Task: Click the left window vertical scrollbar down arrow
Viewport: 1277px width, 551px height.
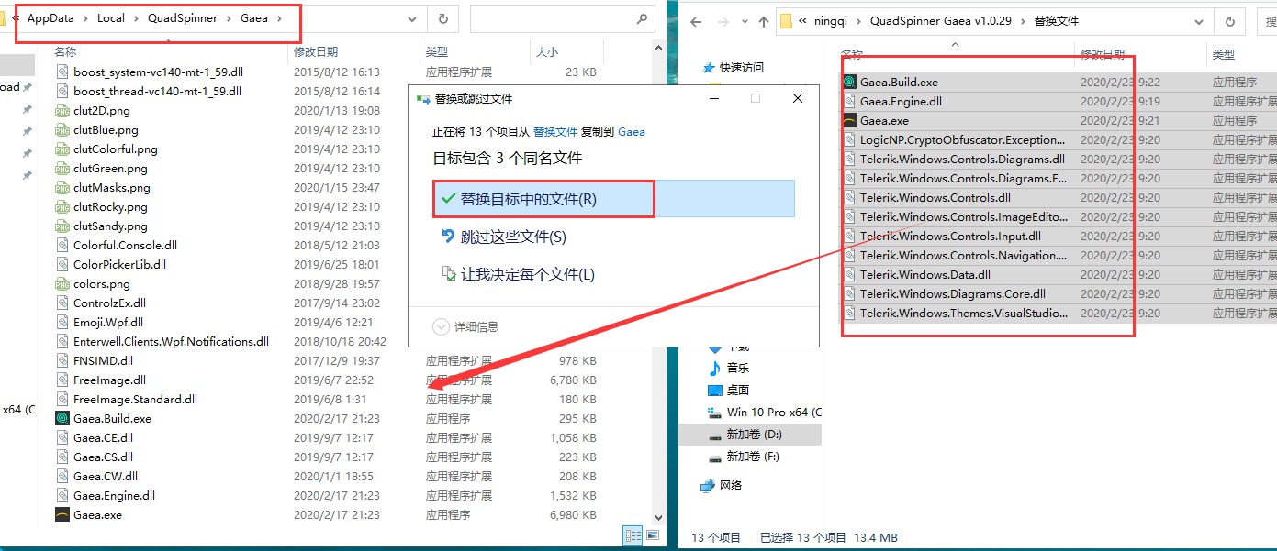Action: pyautogui.click(x=657, y=518)
